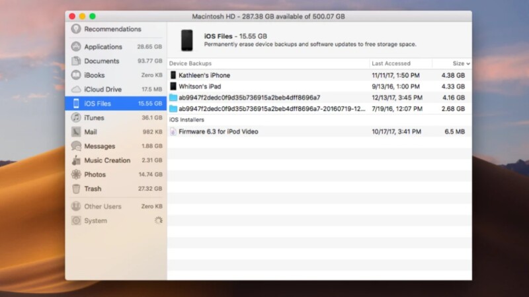
Task: Select the backup ending in -20160719-12...
Action: (x=319, y=109)
